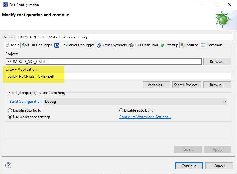Click the Search Project button

pyautogui.click(x=187, y=85)
